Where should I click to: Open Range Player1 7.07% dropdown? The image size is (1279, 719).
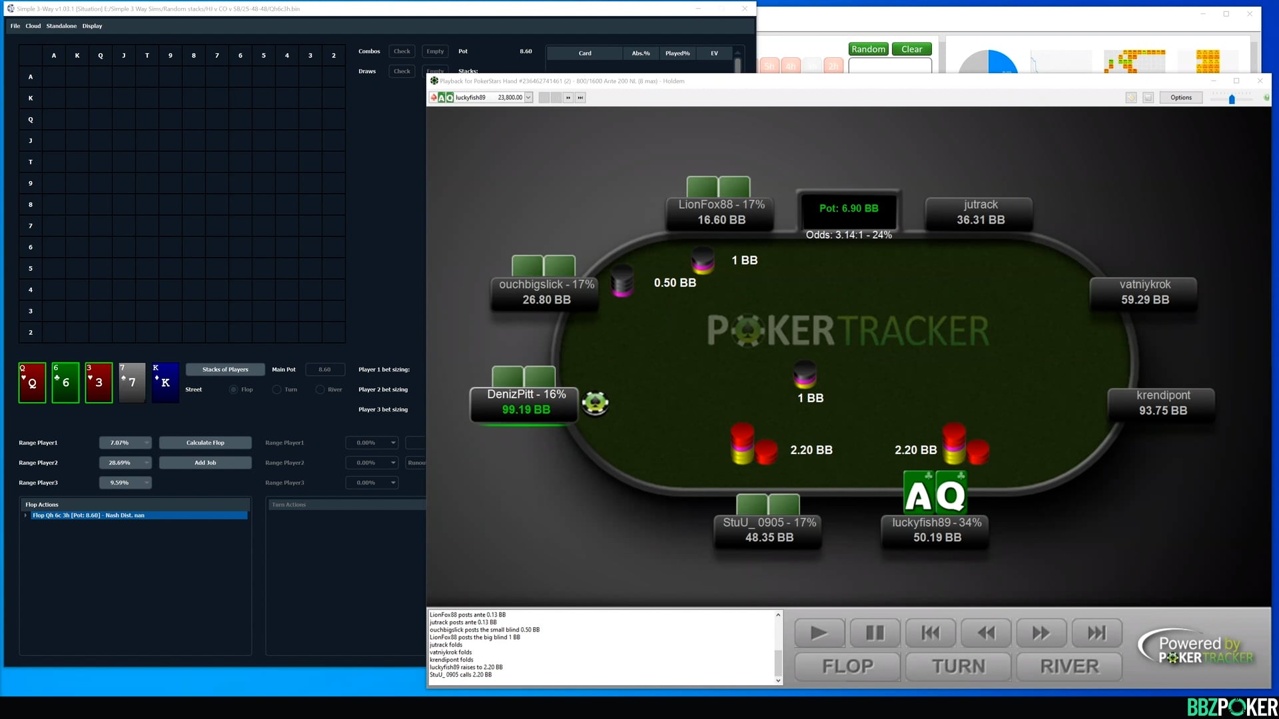tap(147, 443)
